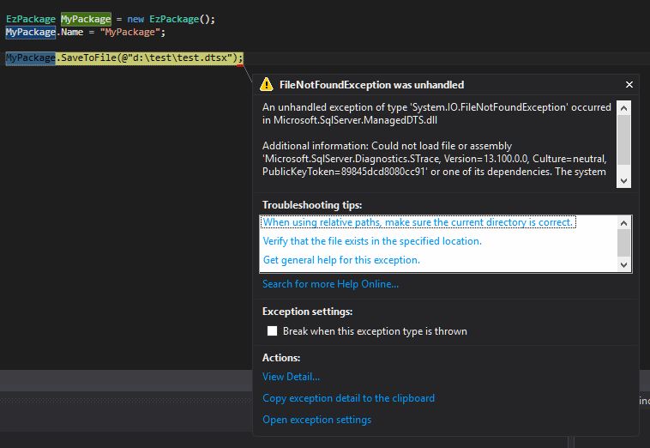The width and height of the screenshot is (650, 448).
Task: Open View Detail link
Action: tap(291, 377)
